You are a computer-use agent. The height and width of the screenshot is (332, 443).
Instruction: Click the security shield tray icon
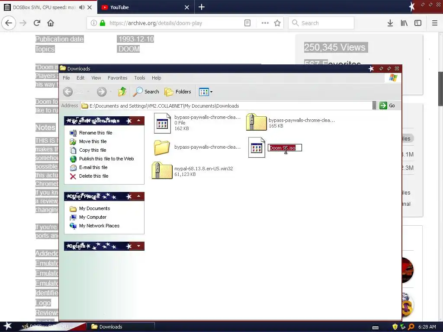coord(395,327)
